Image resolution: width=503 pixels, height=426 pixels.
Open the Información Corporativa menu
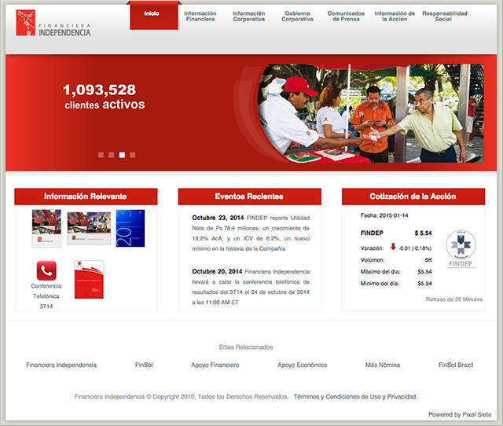point(249,17)
